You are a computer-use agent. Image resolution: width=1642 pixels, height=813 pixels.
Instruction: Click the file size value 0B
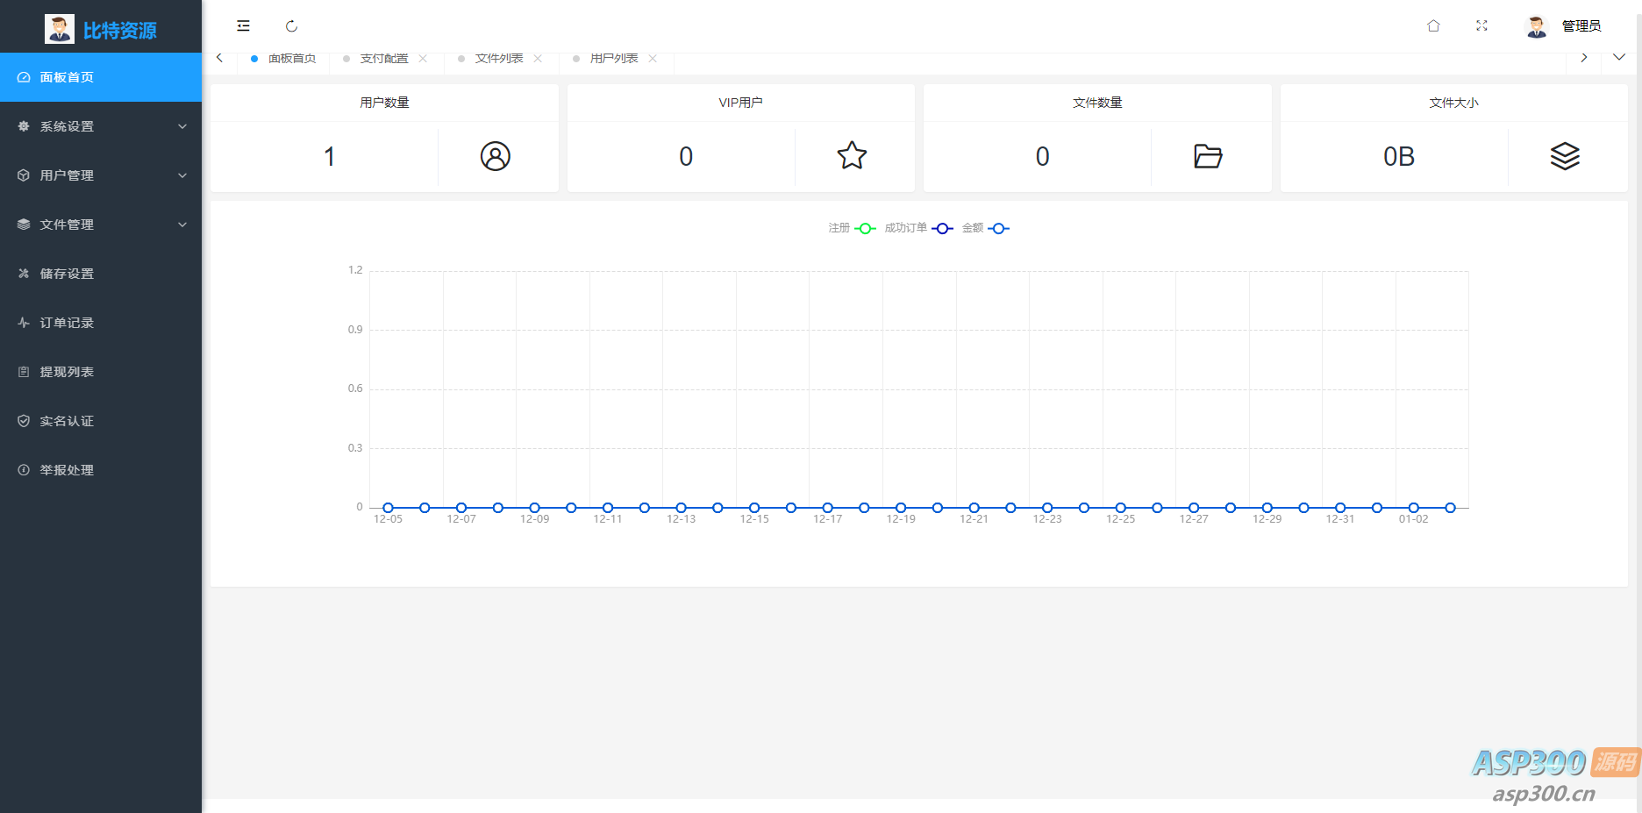click(1399, 156)
